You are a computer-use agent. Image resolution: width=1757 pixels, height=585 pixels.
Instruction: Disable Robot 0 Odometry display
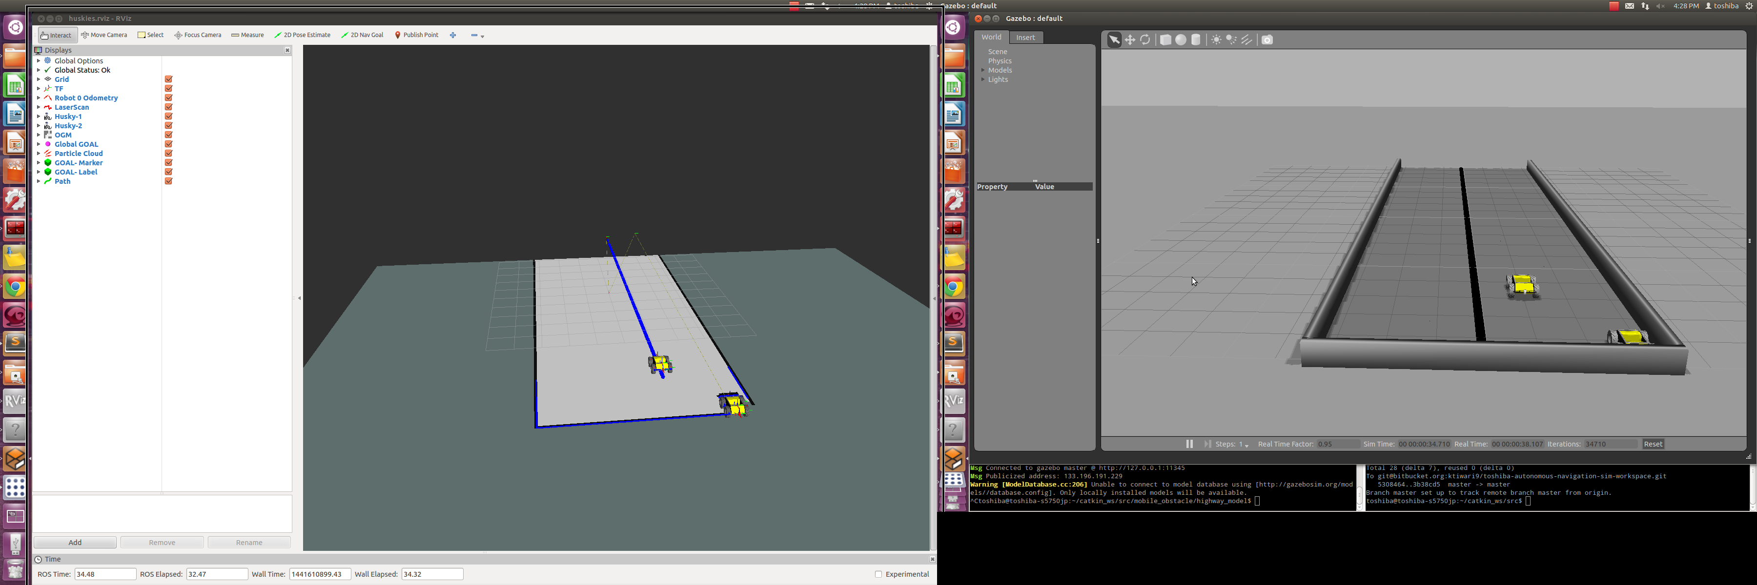point(168,98)
